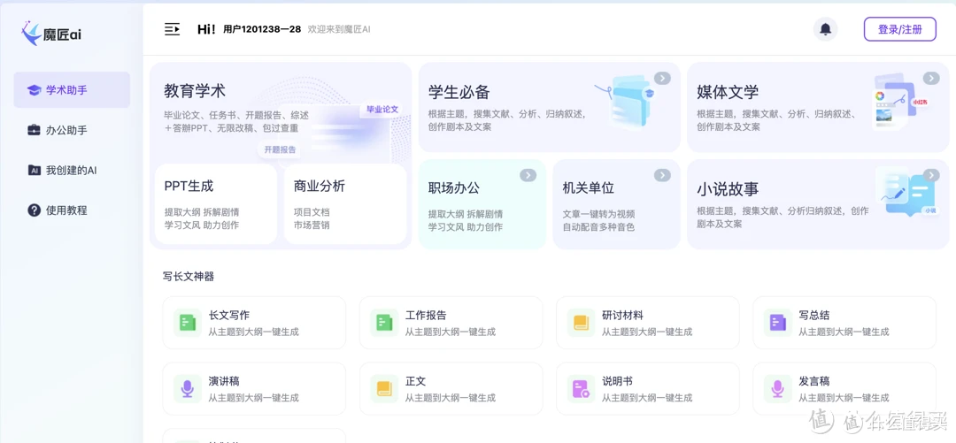
Task: Open the 商业分析 card
Action: 345,204
